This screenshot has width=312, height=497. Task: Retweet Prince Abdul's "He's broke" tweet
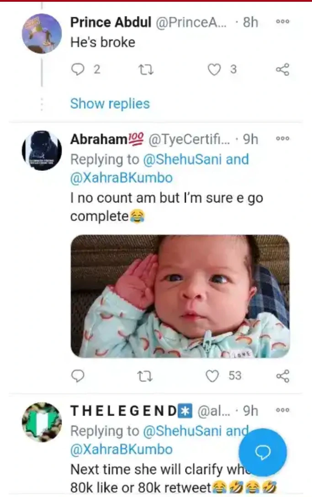(146, 69)
